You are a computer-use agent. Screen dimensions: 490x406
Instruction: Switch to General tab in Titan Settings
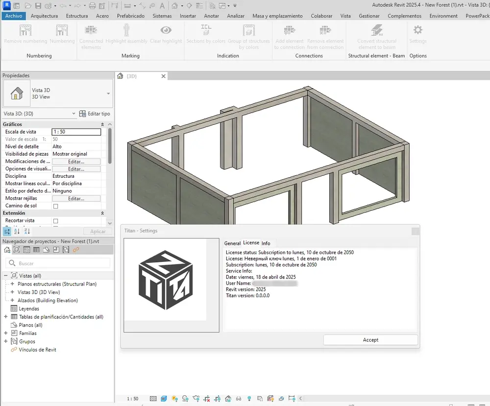pos(232,243)
